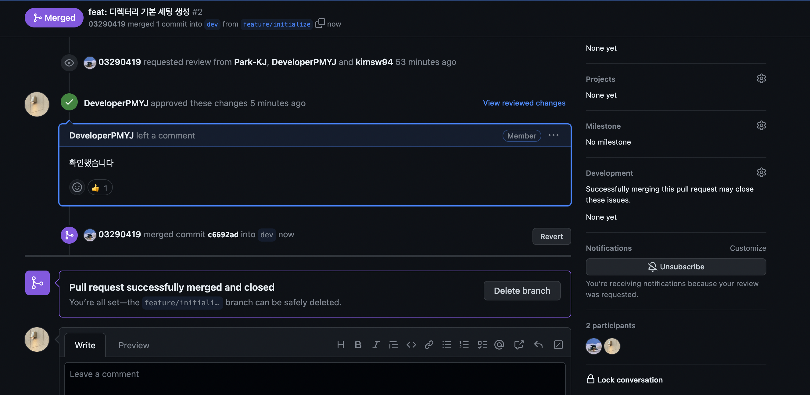810x395 pixels.
Task: Open the Milestone settings gear
Action: [761, 125]
